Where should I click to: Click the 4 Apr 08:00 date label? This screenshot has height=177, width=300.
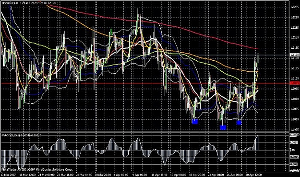121,175
